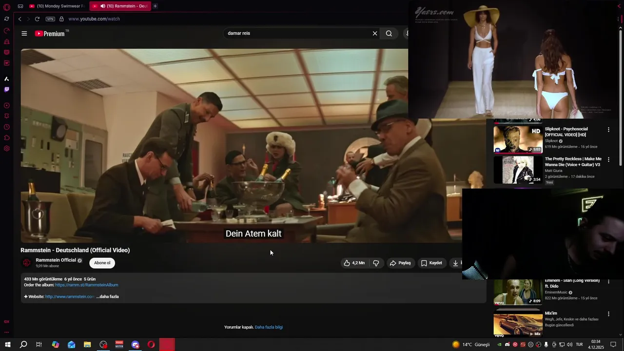Open the Slipknot Psychosocial video thumbnail
This screenshot has height=351, width=624.
click(518, 139)
